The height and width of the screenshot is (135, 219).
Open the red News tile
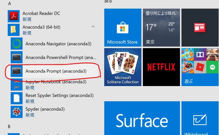click(200, 28)
